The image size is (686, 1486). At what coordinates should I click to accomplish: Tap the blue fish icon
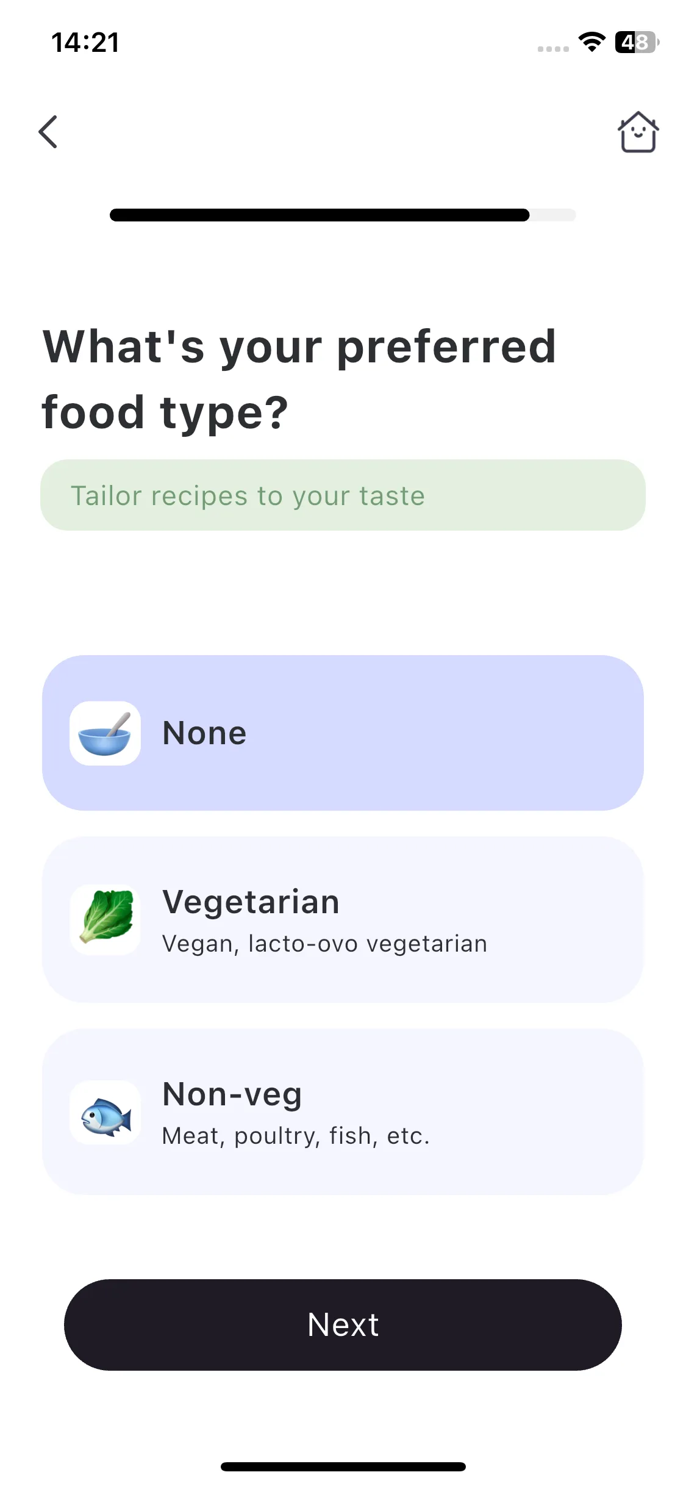[x=105, y=1113]
